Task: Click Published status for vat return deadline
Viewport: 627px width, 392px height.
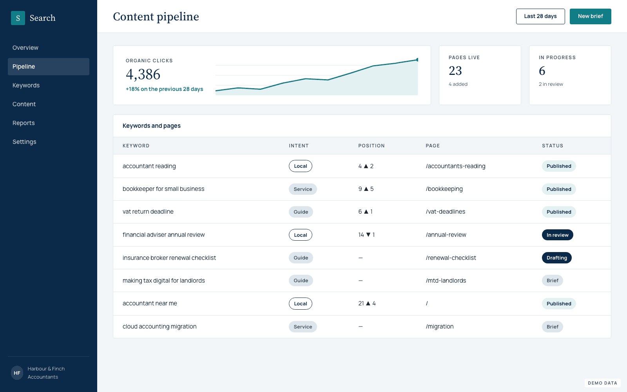Action: [x=559, y=212]
